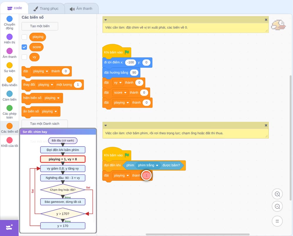This screenshot has height=236, width=293.
Task: Click the x value field showing -100
Action: (x=131, y=62)
